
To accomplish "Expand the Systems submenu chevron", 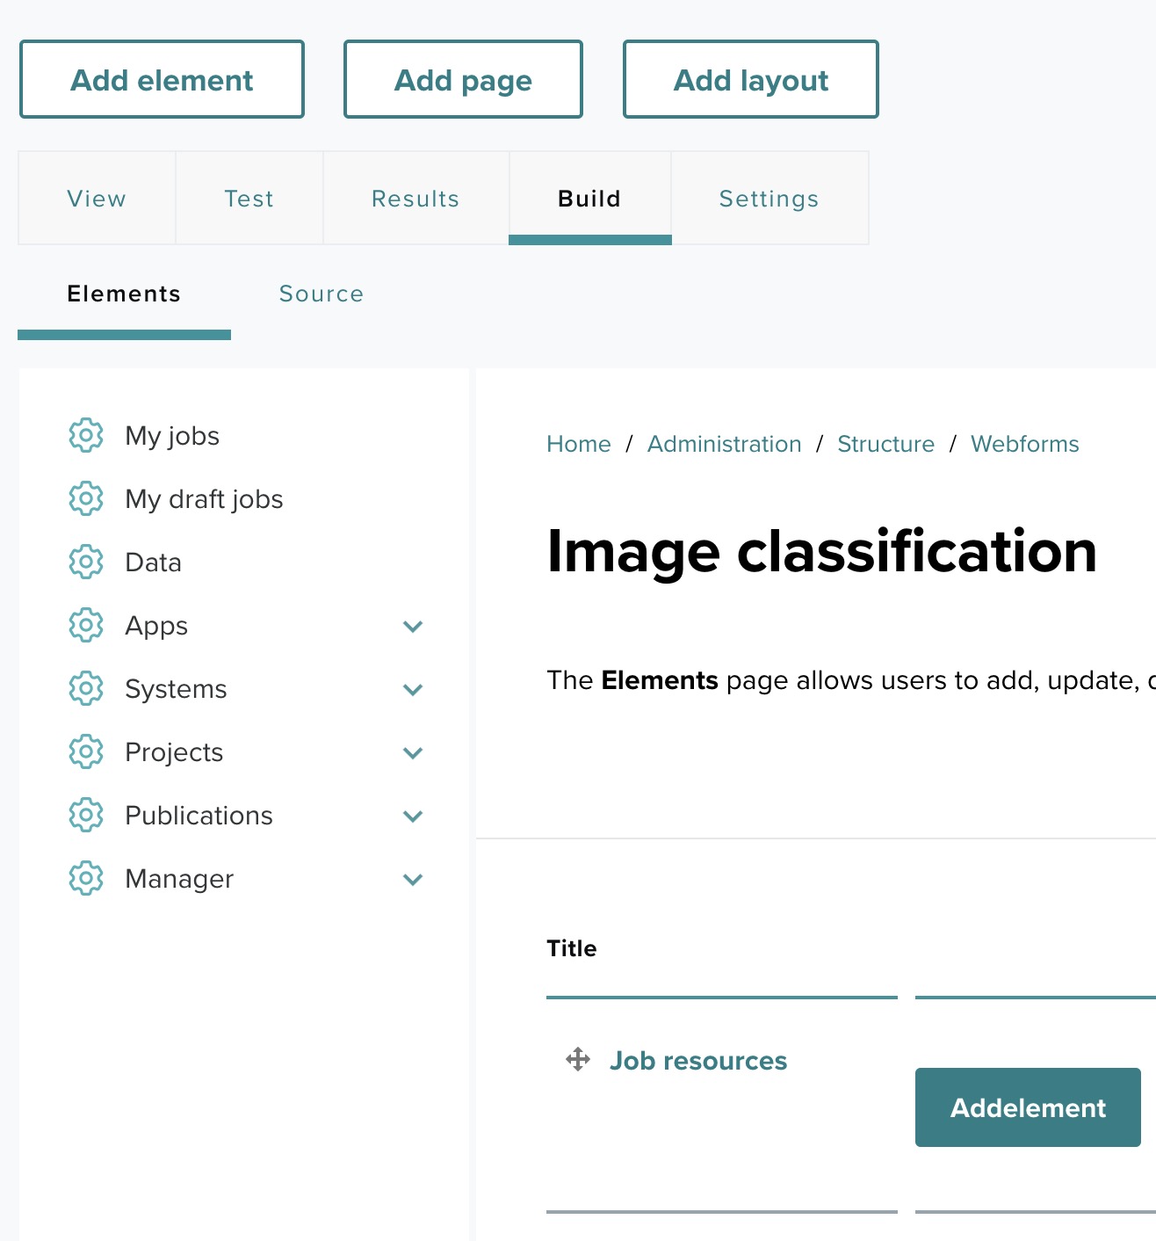I will [x=413, y=690].
